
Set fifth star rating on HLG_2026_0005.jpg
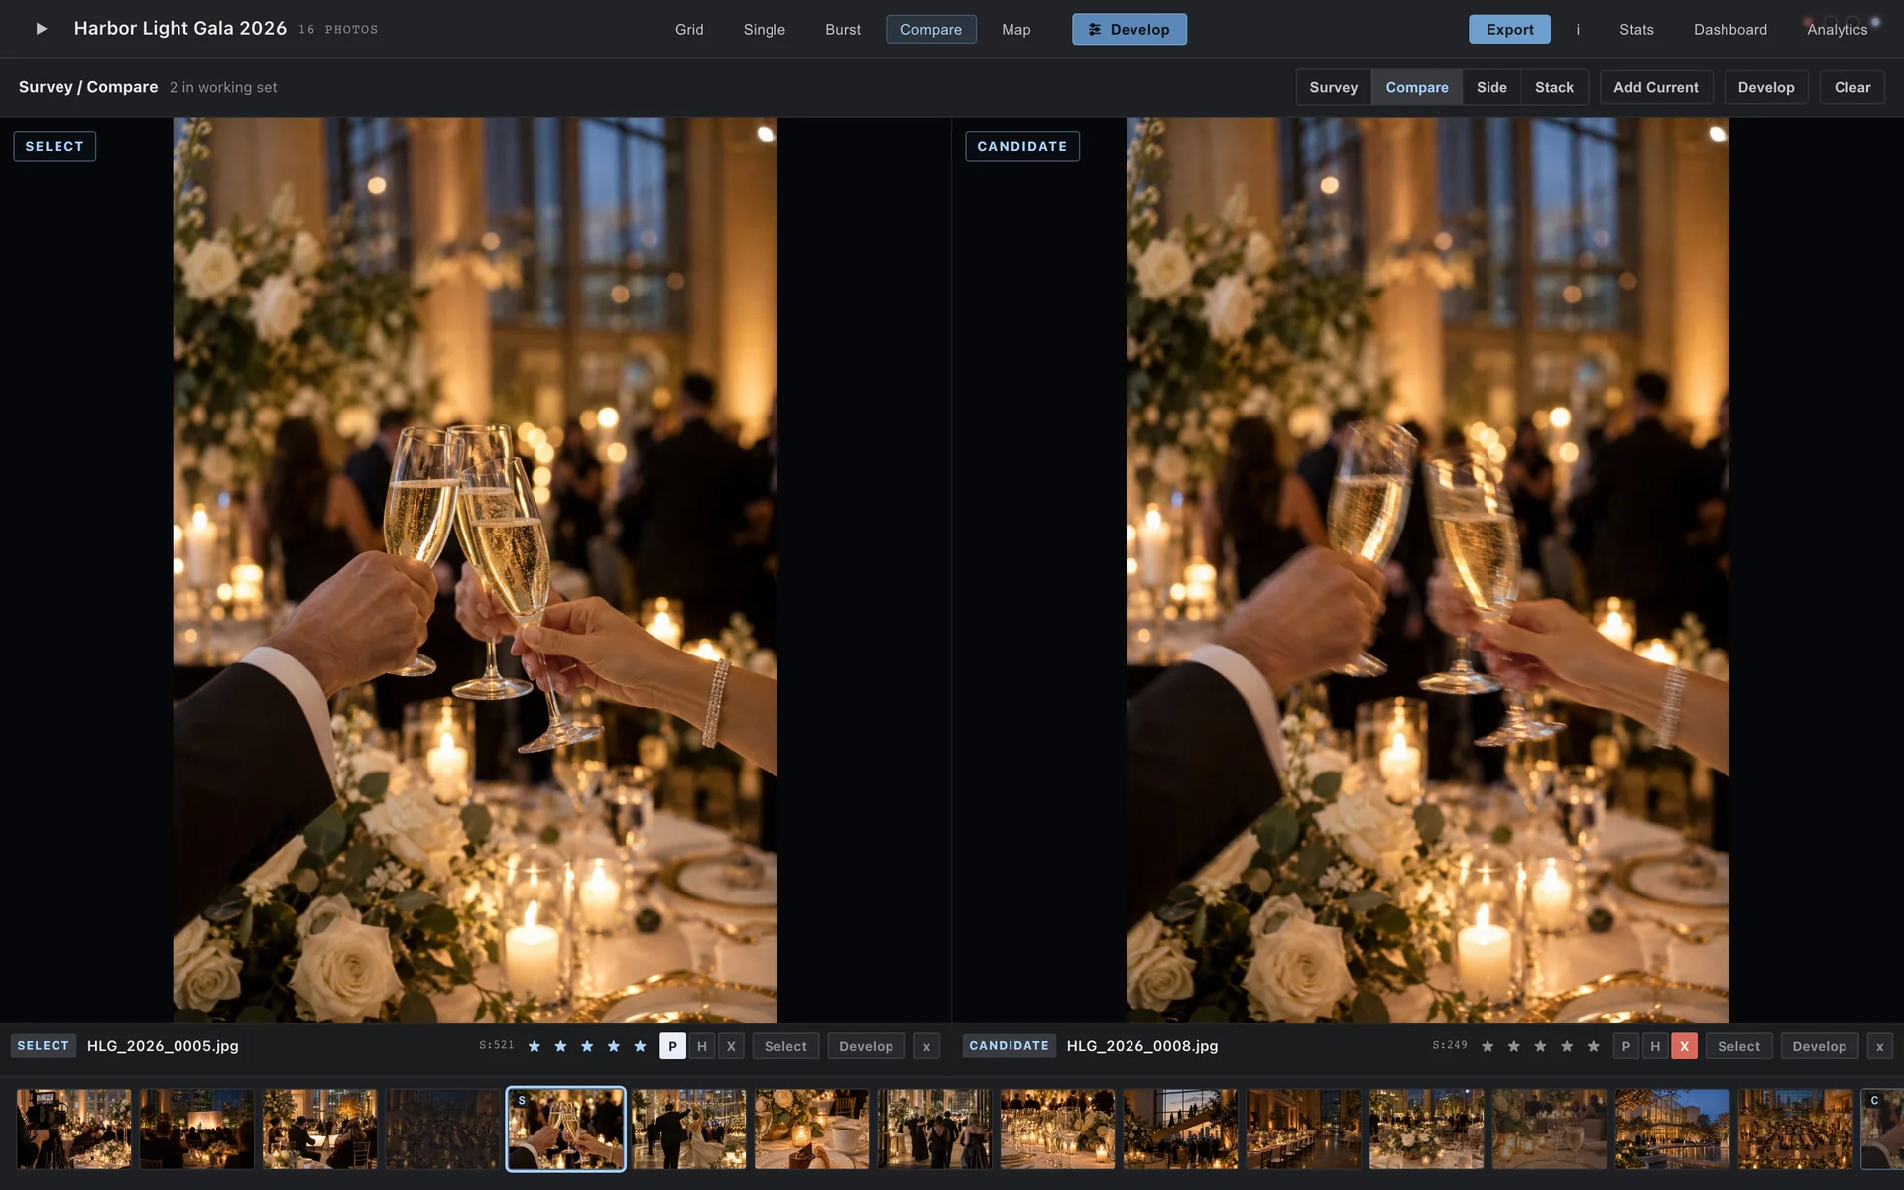[x=640, y=1046]
